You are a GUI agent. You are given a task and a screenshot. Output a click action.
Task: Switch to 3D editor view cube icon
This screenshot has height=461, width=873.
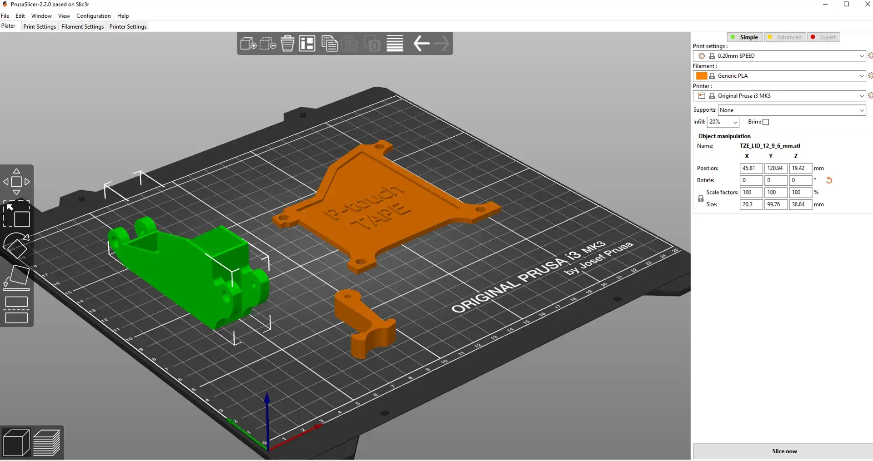point(16,442)
